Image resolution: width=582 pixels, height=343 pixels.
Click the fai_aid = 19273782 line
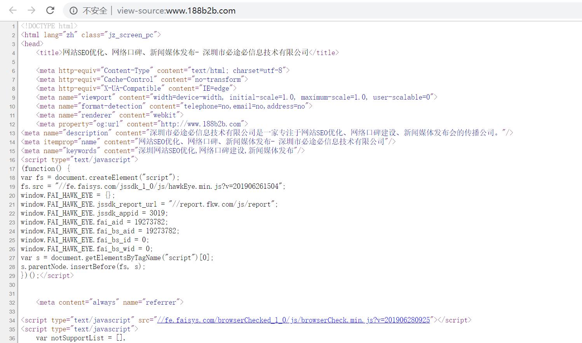pyautogui.click(x=94, y=222)
